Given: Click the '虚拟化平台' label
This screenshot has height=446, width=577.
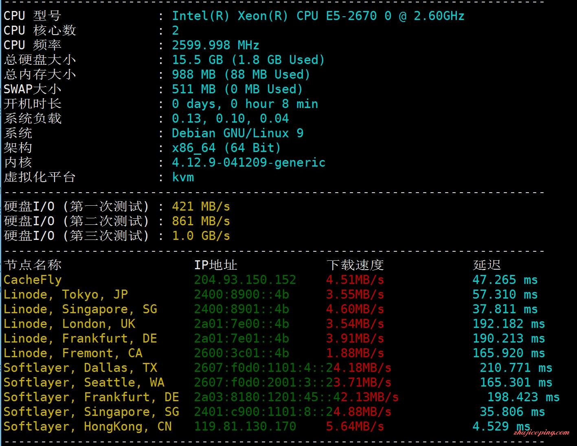Looking at the screenshot, I should tap(39, 177).
